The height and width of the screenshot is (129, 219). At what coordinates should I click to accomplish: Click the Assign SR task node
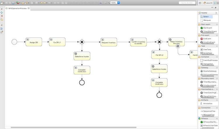point(34,42)
